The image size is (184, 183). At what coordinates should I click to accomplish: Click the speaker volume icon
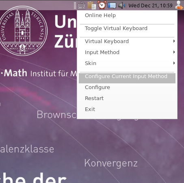[122, 6]
